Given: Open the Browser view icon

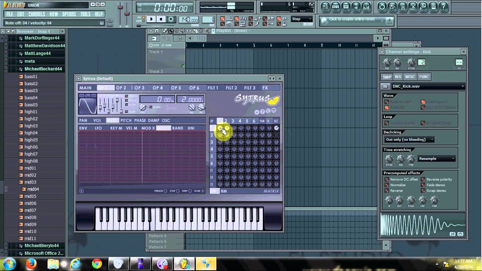Looking at the screenshot, I should (x=355, y=6).
